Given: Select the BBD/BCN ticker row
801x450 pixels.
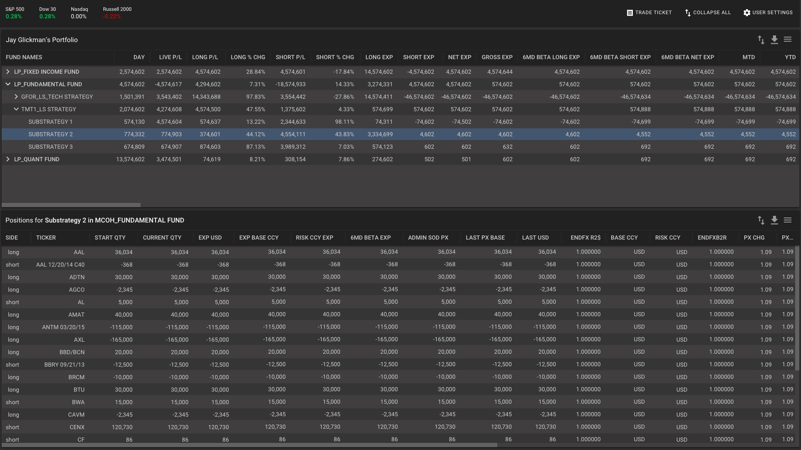Looking at the screenshot, I should click(x=398, y=352).
